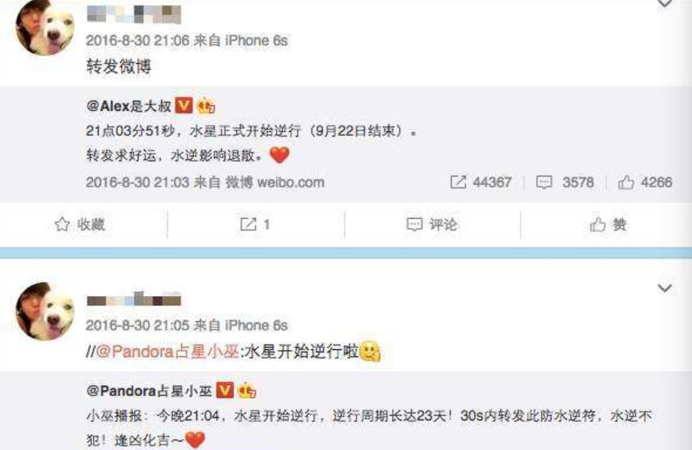
Task: Open the weibo.com source link
Action: click(x=290, y=182)
